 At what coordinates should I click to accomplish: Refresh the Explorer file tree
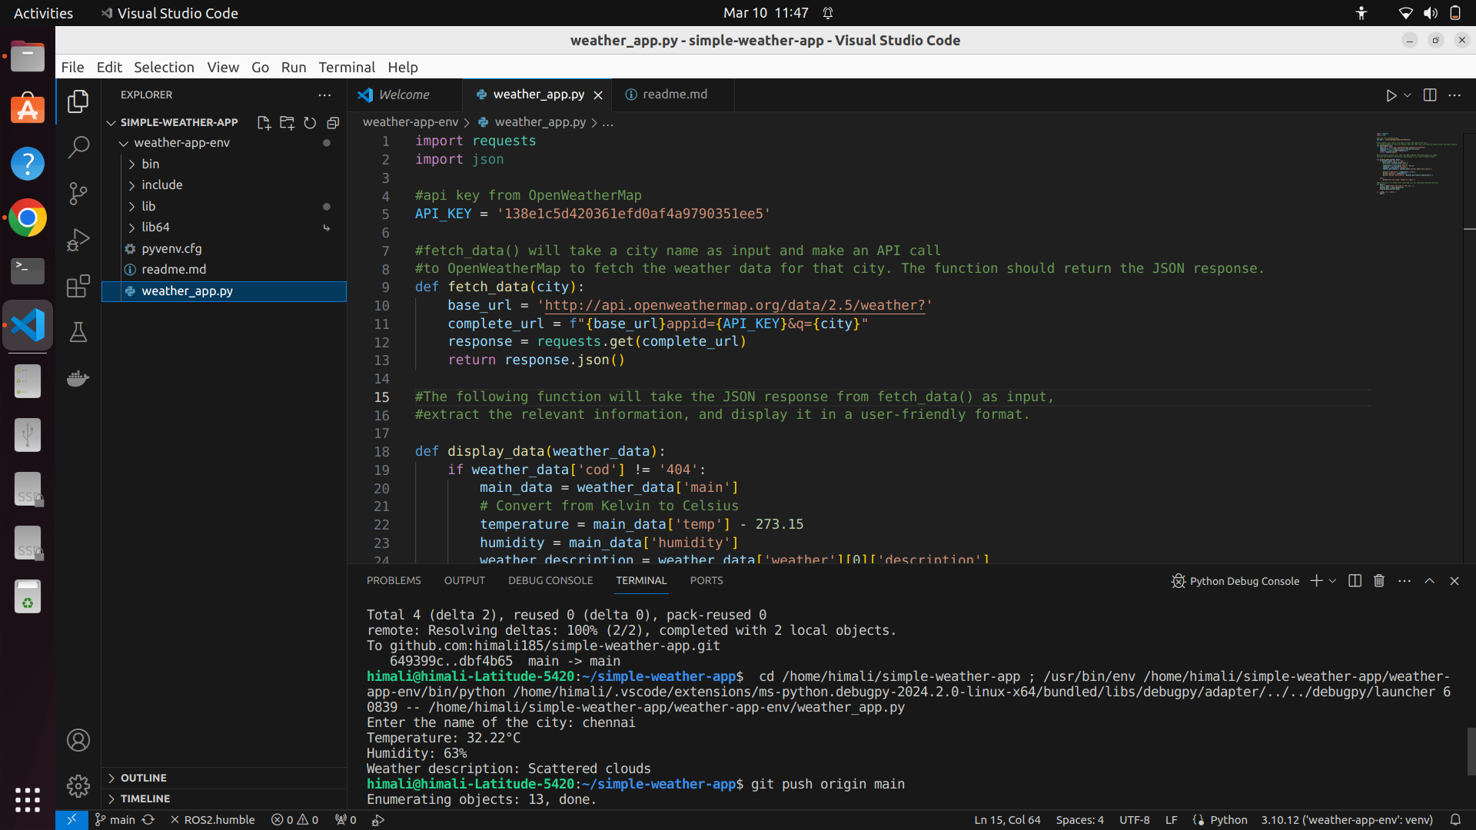pyautogui.click(x=310, y=123)
